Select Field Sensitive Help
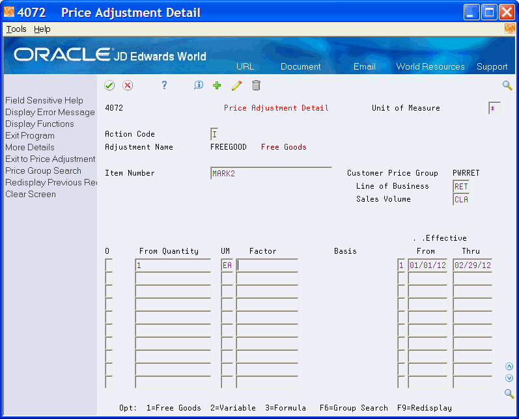Screen dimensions: 519x419 point(44,100)
